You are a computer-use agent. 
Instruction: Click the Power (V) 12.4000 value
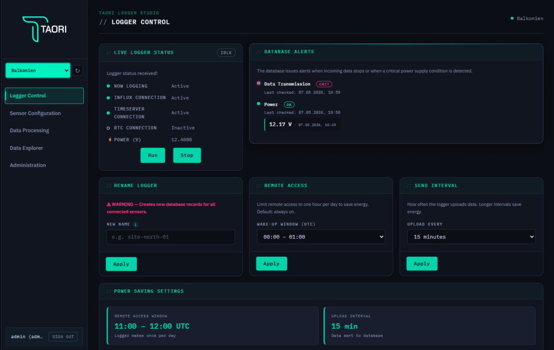pyautogui.click(x=182, y=140)
